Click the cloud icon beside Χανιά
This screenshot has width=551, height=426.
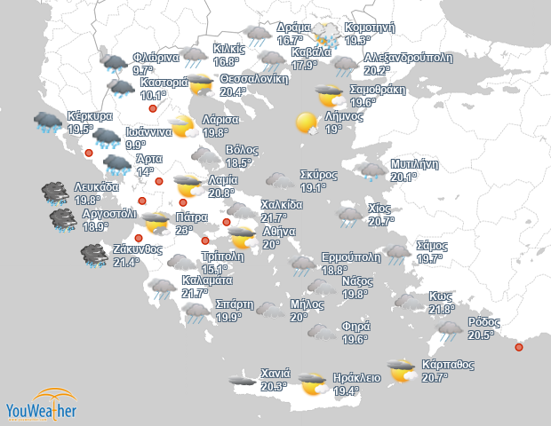[x=242, y=380]
